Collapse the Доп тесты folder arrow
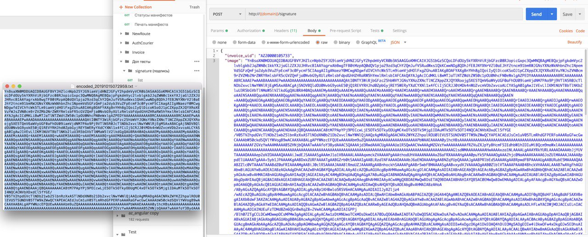This screenshot has width=588, height=237. (121, 62)
